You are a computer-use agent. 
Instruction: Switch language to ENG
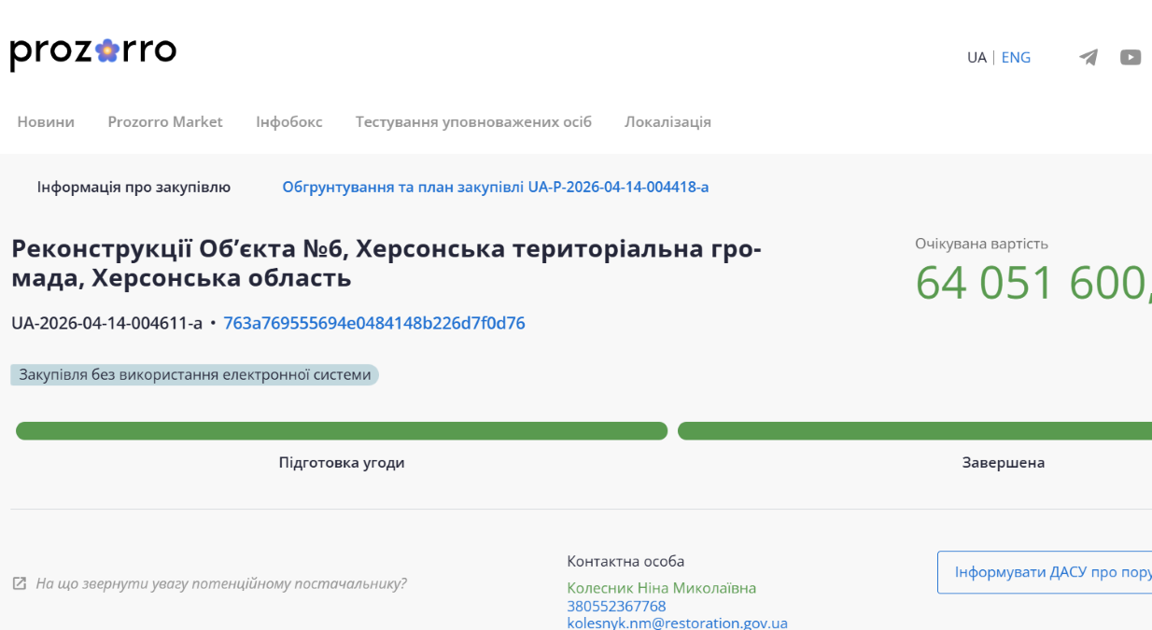point(1016,58)
